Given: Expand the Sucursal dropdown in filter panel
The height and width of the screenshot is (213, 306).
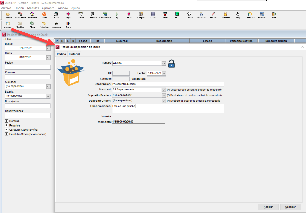Looking at the screenshot, I should [x=48, y=86].
